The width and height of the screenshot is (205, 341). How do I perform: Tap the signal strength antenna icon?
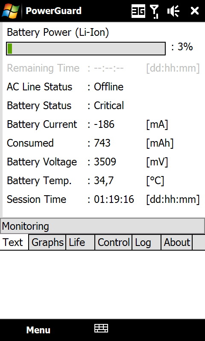pos(155,12)
